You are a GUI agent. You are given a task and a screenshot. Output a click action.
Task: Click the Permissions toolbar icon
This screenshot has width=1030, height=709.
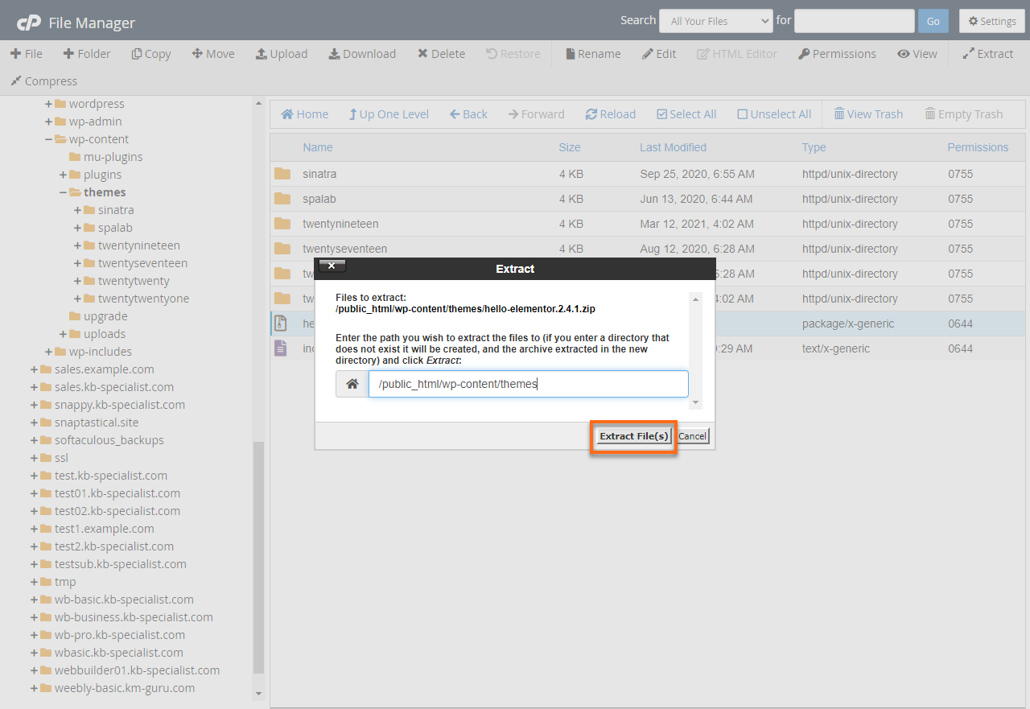[x=837, y=53]
